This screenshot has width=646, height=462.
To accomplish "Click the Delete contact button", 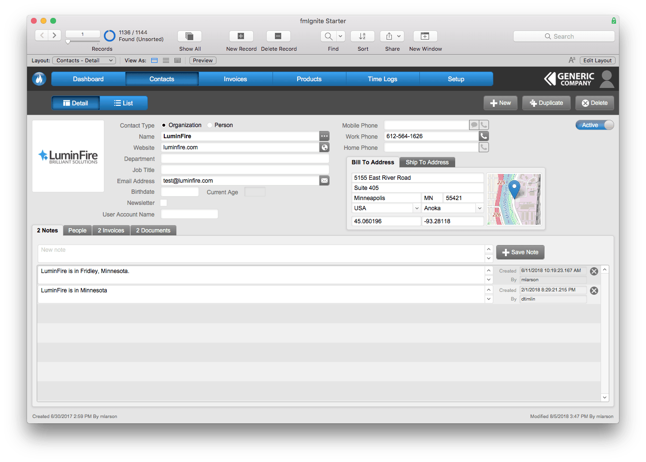I will pyautogui.click(x=595, y=103).
